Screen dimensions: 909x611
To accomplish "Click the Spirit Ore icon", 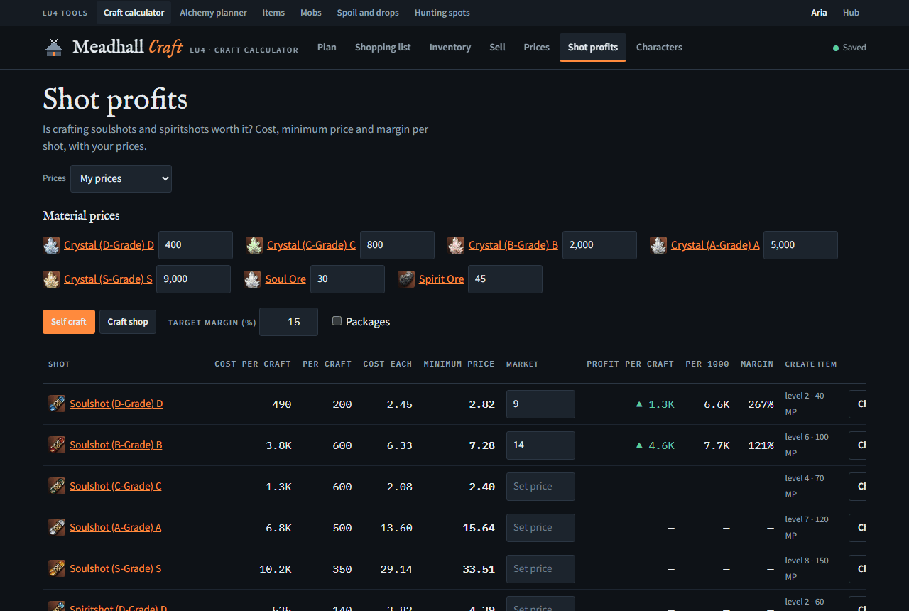I will pyautogui.click(x=406, y=279).
